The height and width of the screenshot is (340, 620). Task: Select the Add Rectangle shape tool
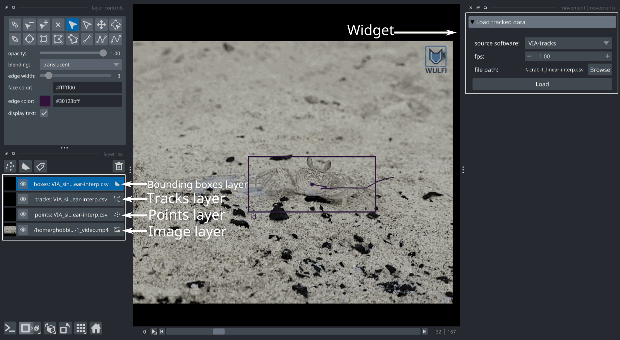[44, 39]
